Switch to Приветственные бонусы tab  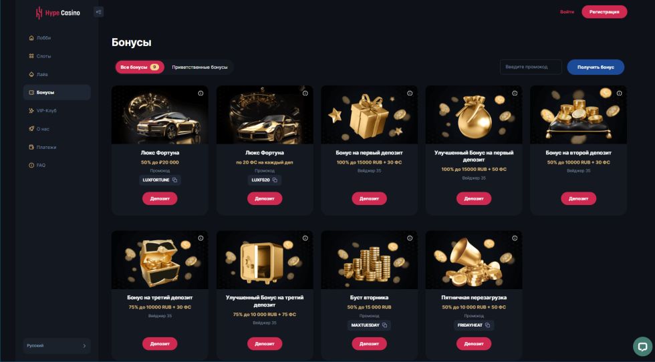[200, 67]
